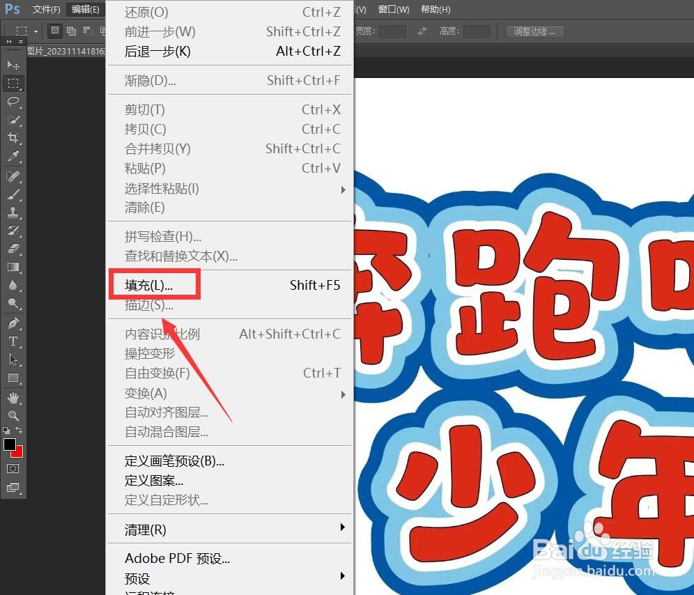Screen dimensions: 694x595
Task: Expand the Purge (R) submenu
Action: (x=230, y=530)
